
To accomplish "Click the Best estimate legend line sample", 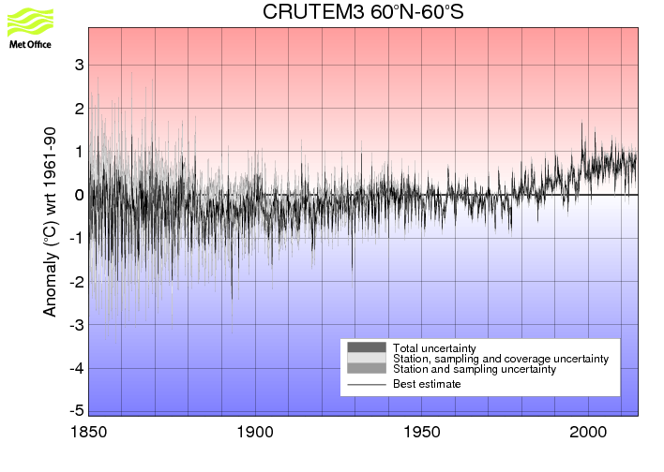I will (367, 385).
